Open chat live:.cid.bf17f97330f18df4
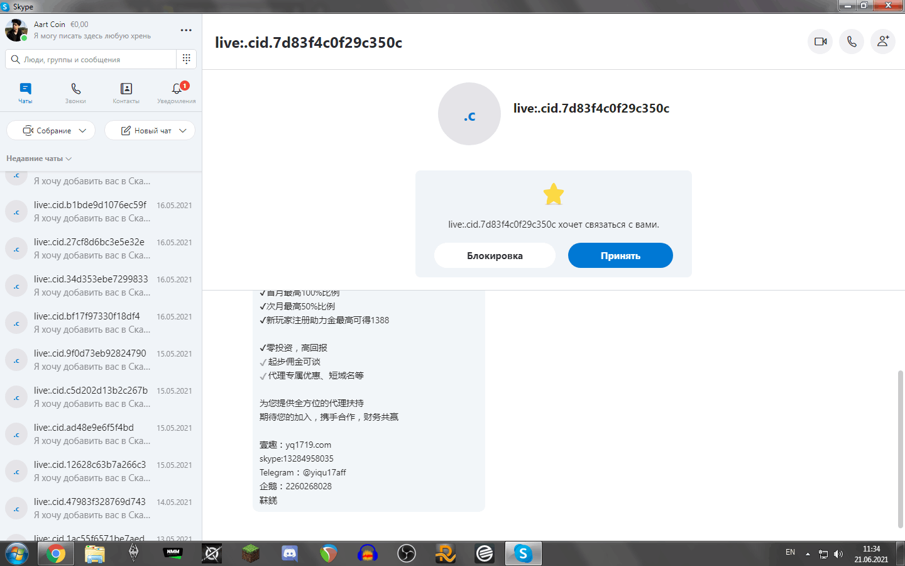The image size is (905, 566). pyautogui.click(x=101, y=323)
